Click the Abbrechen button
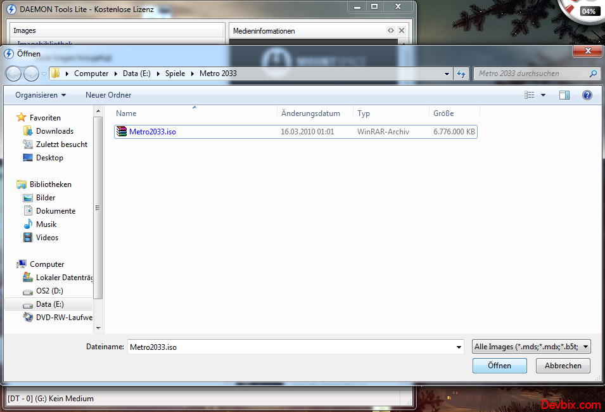 tap(563, 366)
